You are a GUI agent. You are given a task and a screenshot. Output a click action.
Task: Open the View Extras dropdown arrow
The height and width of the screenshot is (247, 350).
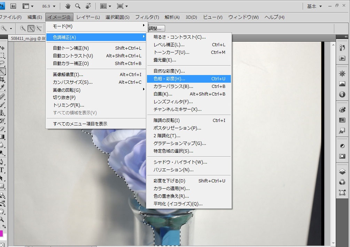tap(32, 6)
